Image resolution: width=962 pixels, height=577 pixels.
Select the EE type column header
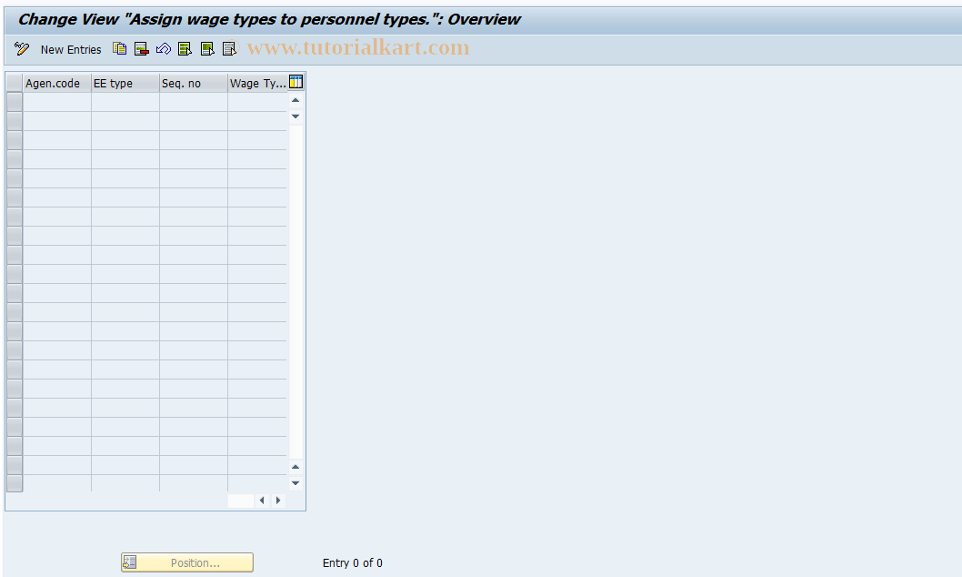(x=125, y=84)
